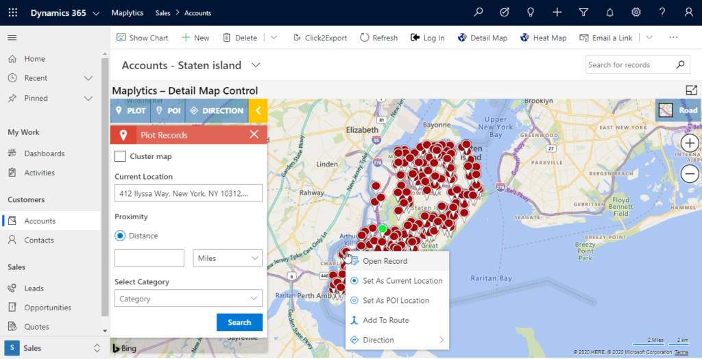702x359 pixels.
Task: Collapse the hamburger navigation menu
Action: (12, 38)
